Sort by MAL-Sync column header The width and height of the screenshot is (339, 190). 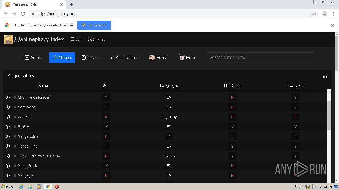(x=232, y=85)
